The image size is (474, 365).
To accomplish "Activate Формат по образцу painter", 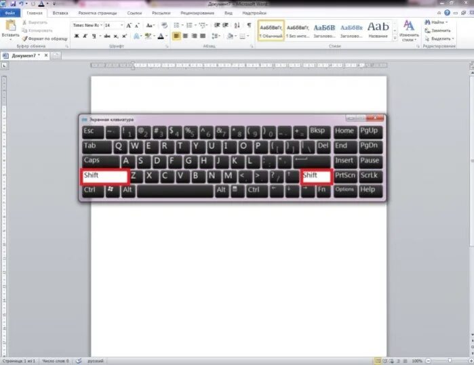I will coord(45,39).
